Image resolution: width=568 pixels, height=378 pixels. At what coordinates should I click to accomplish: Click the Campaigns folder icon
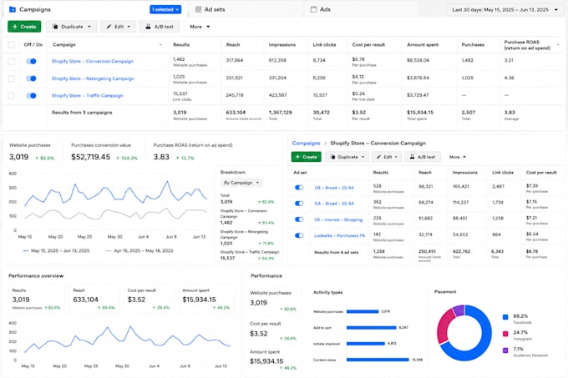point(12,9)
